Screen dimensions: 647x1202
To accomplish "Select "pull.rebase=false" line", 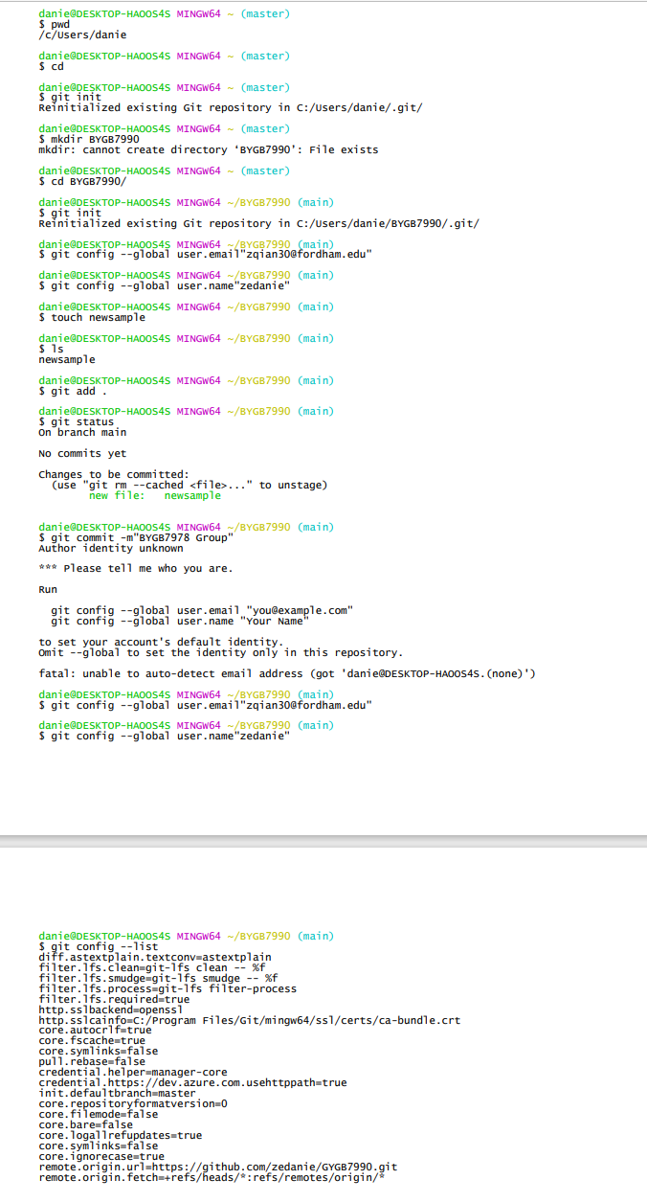I will (x=92, y=1061).
